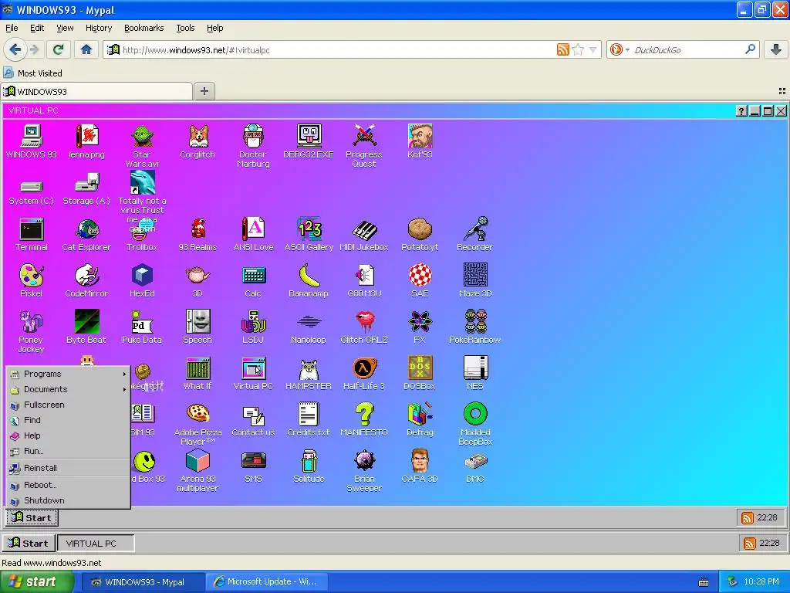The image size is (790, 593).
Task: Expand Programs submenu in start menu
Action: (x=69, y=374)
